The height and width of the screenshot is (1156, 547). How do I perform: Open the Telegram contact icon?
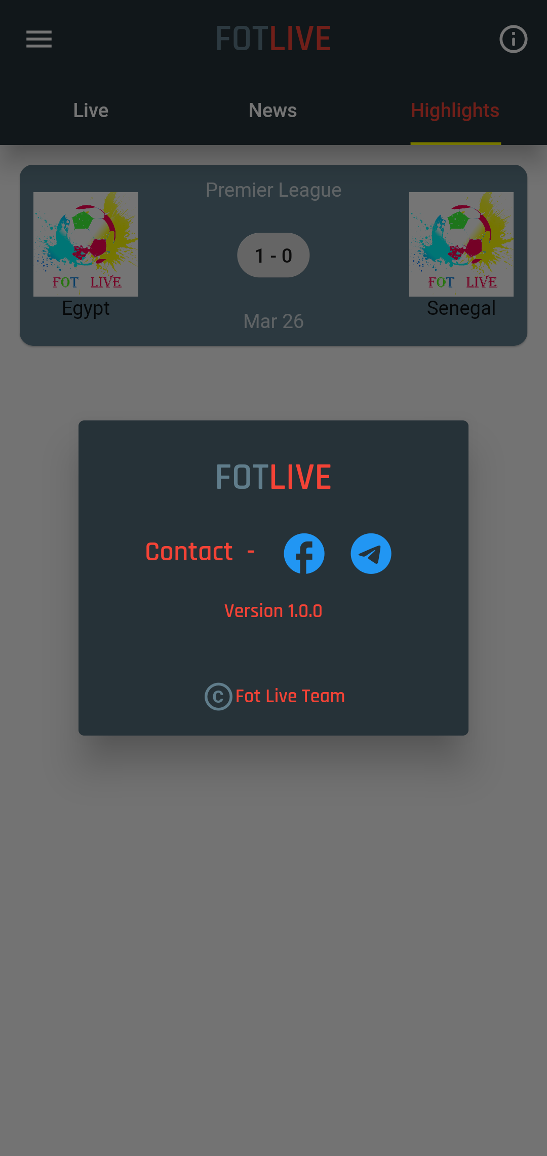[371, 554]
